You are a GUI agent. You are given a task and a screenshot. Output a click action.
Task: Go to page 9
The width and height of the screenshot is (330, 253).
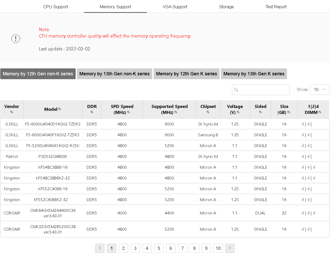[x=206, y=248]
